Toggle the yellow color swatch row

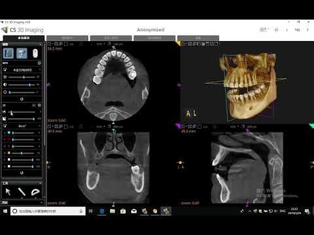coord(9,153)
